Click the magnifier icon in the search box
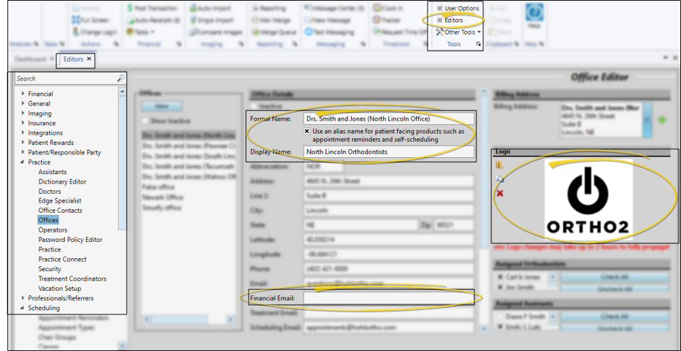Image resolution: width=681 pixels, height=351 pixels. [x=121, y=79]
